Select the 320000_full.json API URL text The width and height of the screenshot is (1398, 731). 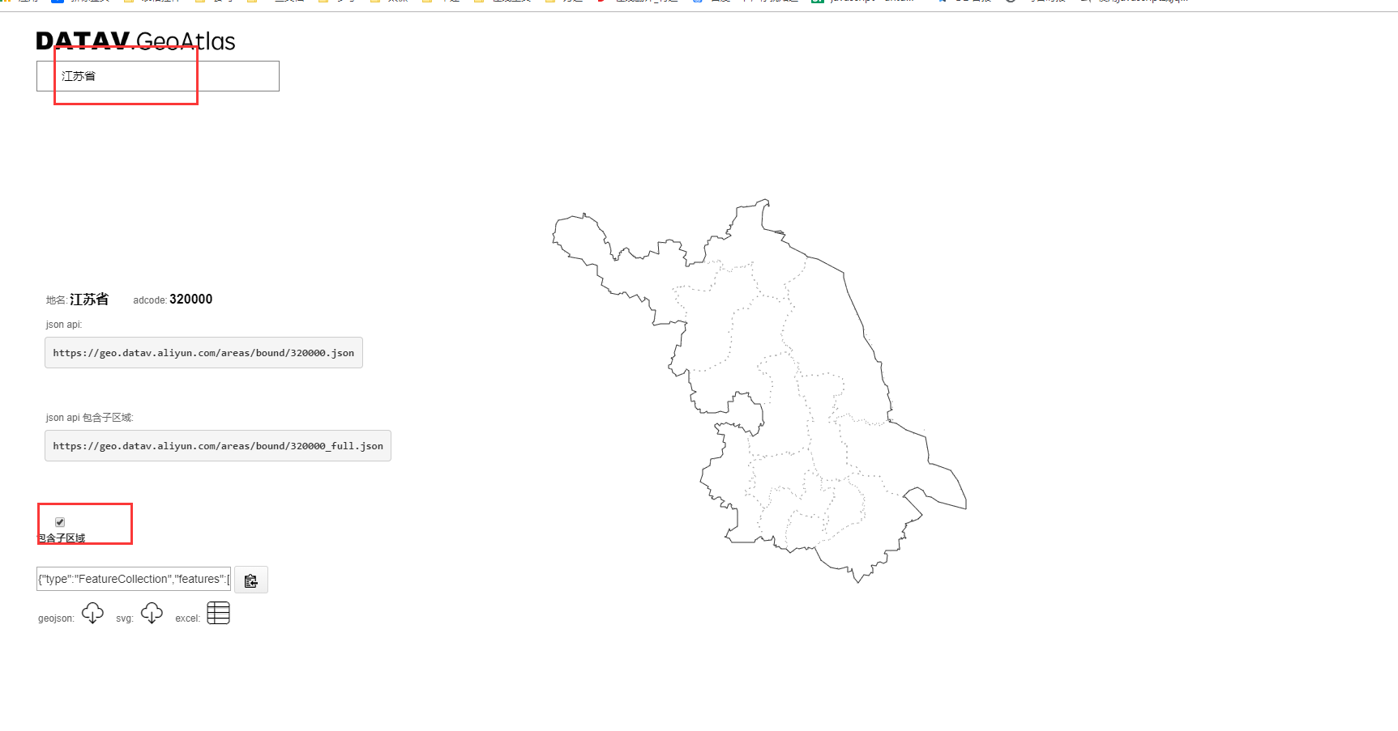click(217, 445)
